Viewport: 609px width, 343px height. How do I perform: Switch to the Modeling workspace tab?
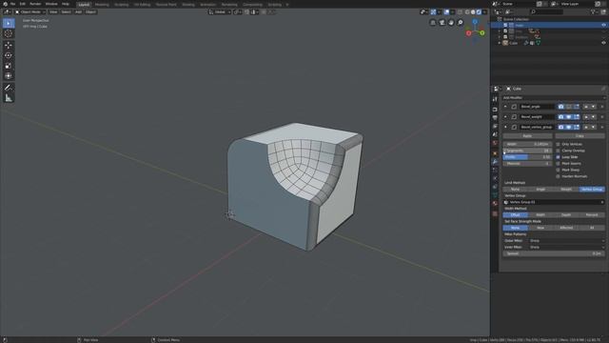102,5
